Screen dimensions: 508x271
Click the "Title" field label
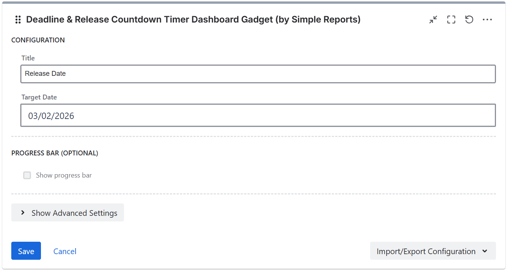[28, 58]
